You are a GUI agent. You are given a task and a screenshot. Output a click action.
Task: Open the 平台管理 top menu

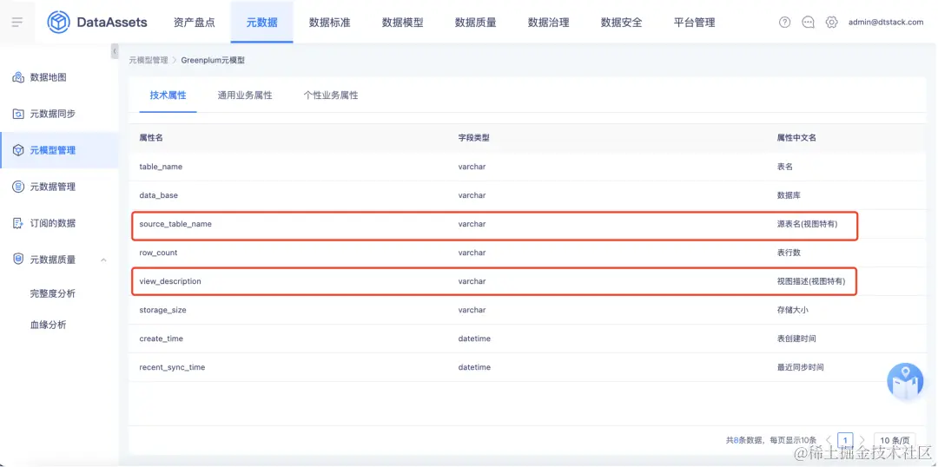(x=695, y=23)
